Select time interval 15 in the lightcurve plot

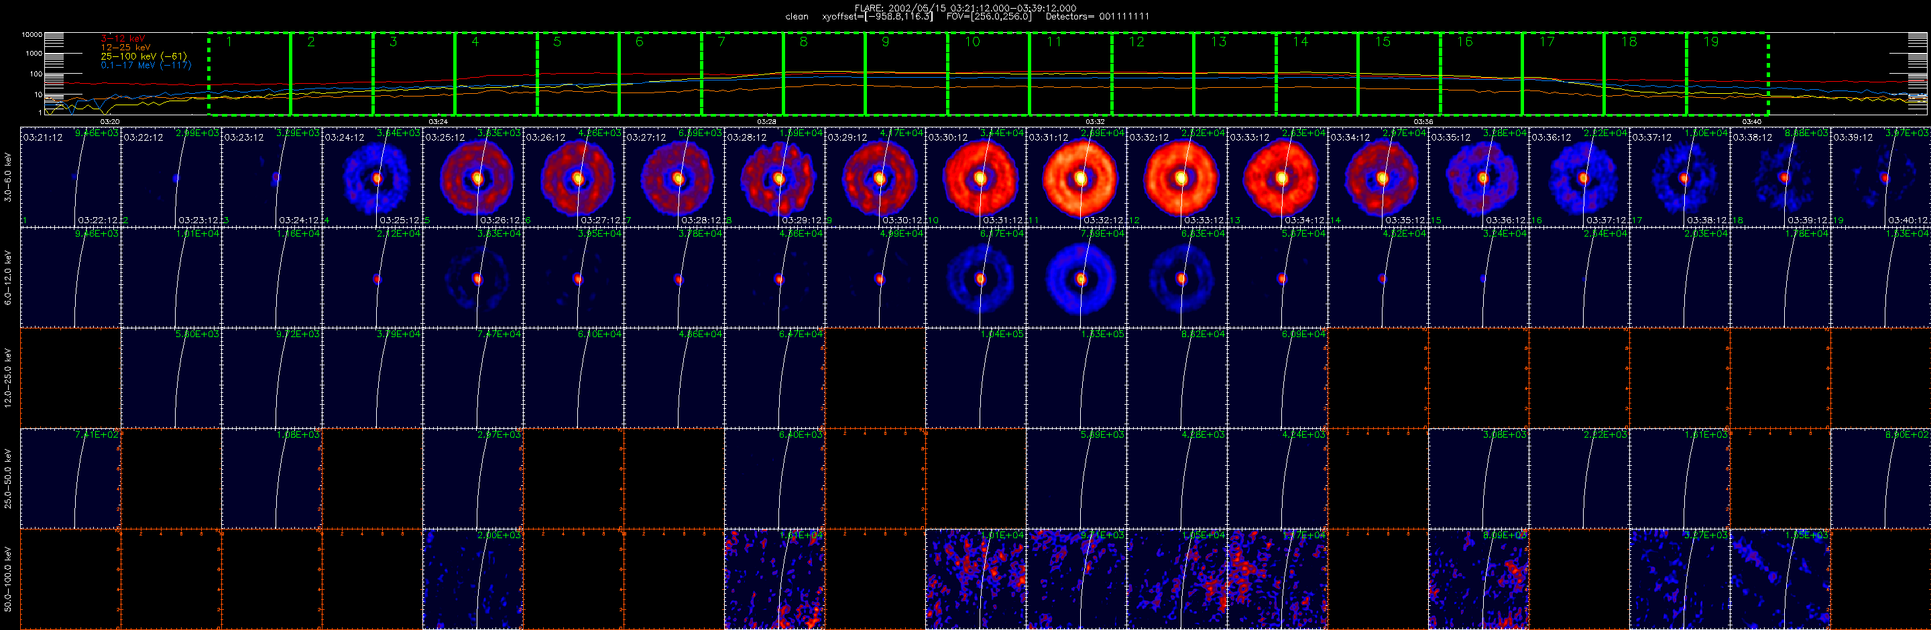tap(1399, 74)
